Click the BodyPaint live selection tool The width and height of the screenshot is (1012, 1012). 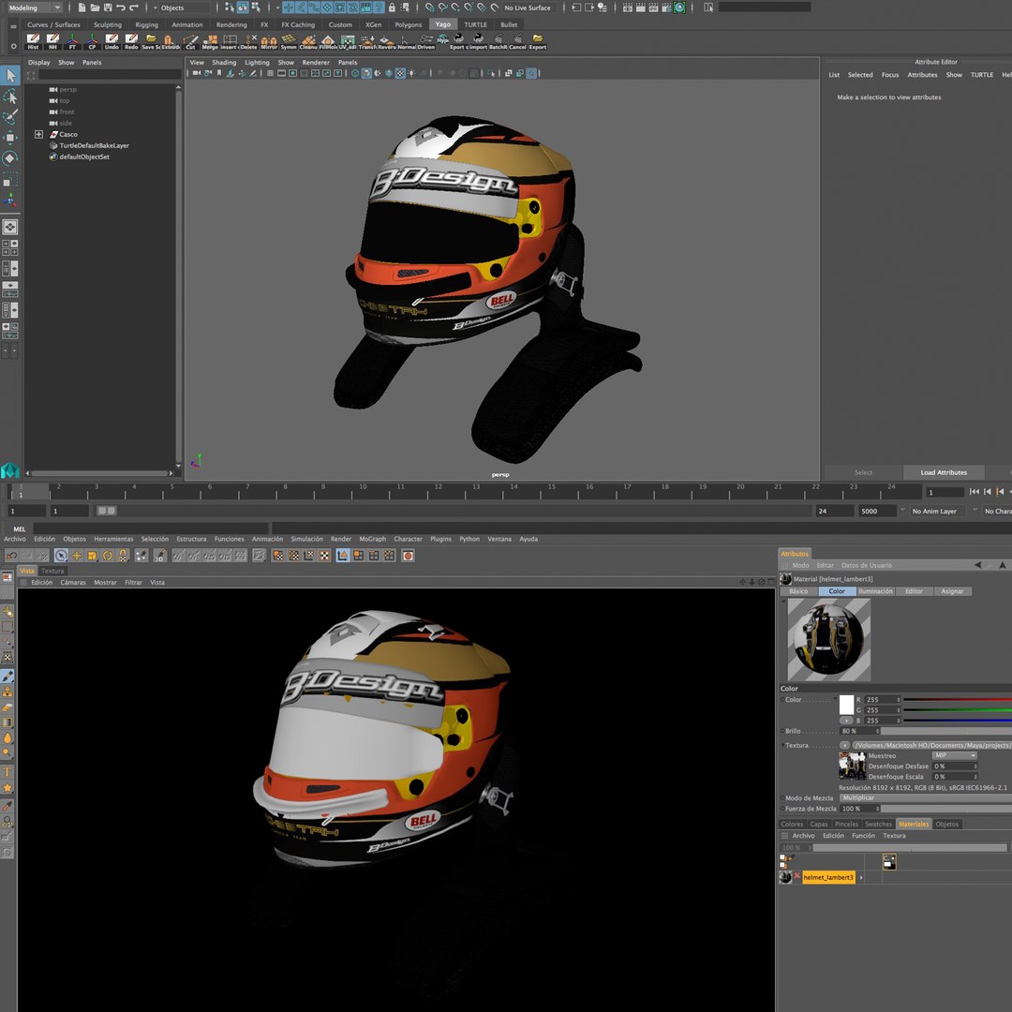coord(61,556)
